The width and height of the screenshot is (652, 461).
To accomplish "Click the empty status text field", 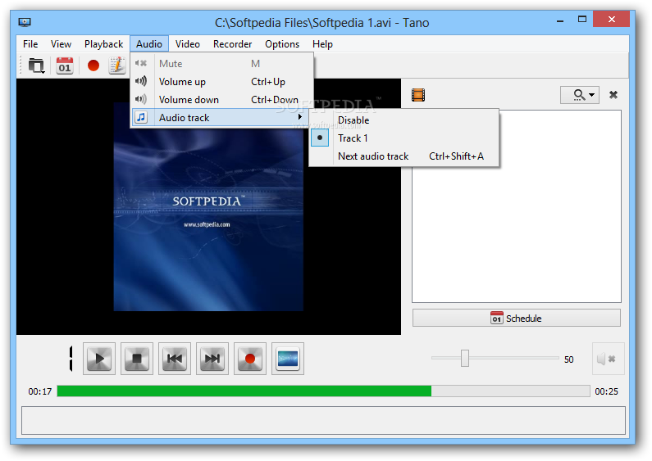I will point(323,420).
